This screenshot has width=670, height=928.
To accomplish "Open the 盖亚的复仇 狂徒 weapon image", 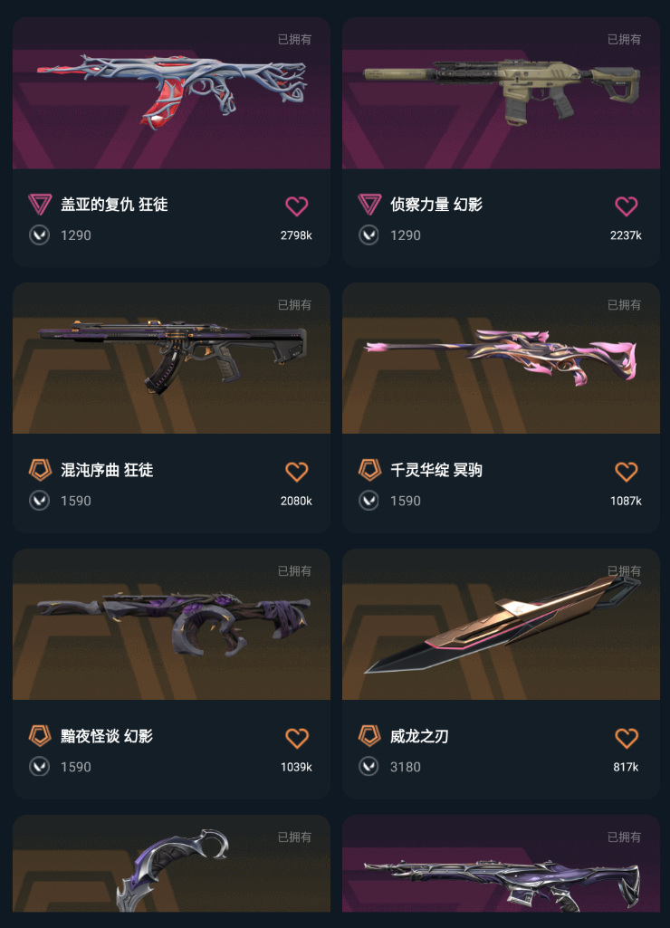I will pos(172,93).
